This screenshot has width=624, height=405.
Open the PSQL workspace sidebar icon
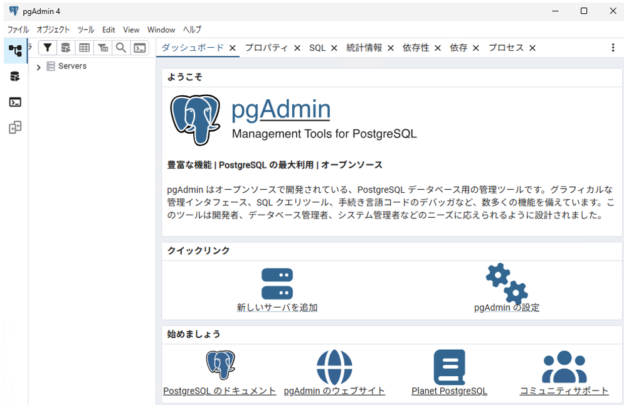(x=15, y=102)
